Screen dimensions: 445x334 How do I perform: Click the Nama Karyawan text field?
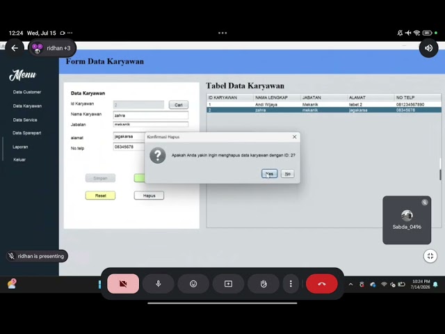[151, 116]
